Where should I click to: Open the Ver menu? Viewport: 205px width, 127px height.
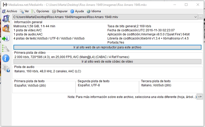(24, 11)
